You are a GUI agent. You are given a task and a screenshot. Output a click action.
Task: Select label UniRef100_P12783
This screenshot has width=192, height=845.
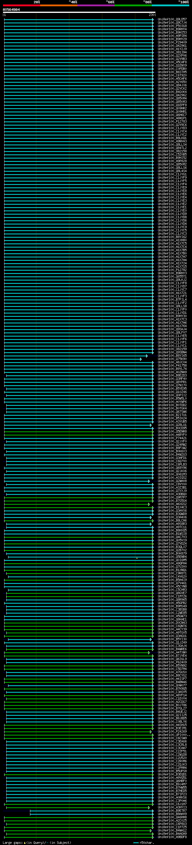(172, 121)
